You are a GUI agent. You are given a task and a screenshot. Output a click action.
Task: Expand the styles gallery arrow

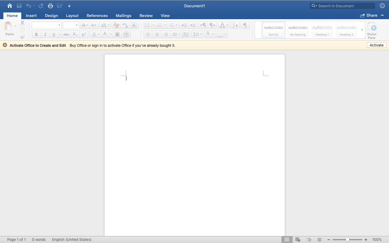(x=362, y=30)
